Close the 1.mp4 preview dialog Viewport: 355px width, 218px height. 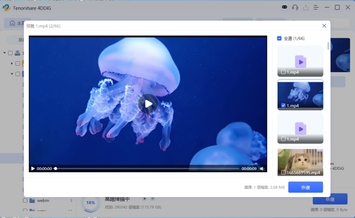coord(324,26)
